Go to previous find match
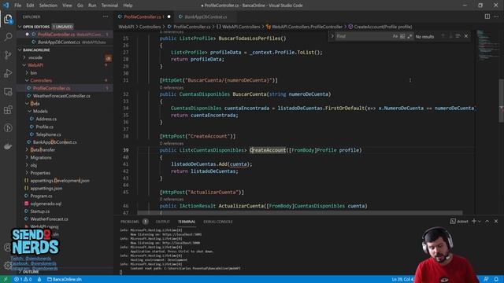The image size is (504, 283). 443,36
